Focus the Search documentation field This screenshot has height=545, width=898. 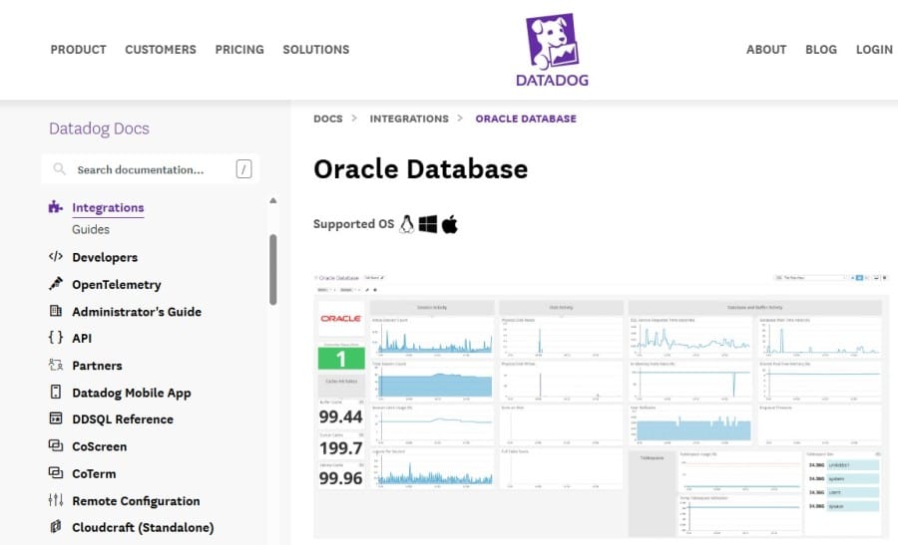(x=150, y=169)
